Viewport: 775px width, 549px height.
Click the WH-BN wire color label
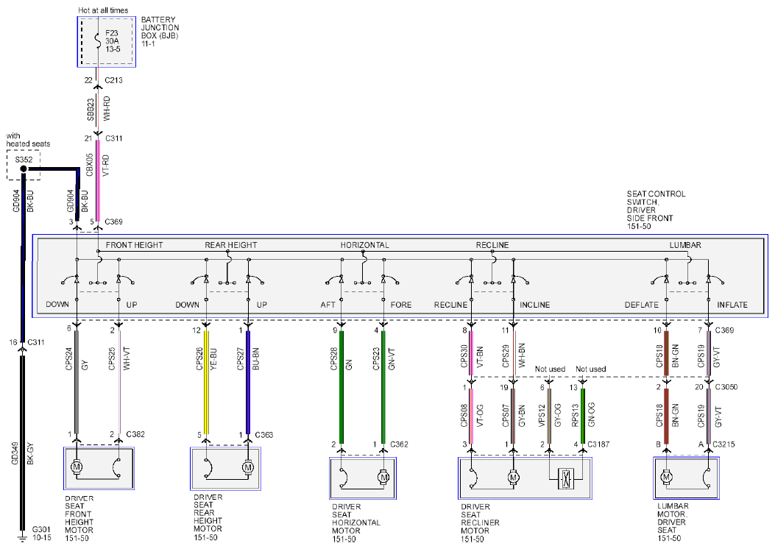point(522,355)
